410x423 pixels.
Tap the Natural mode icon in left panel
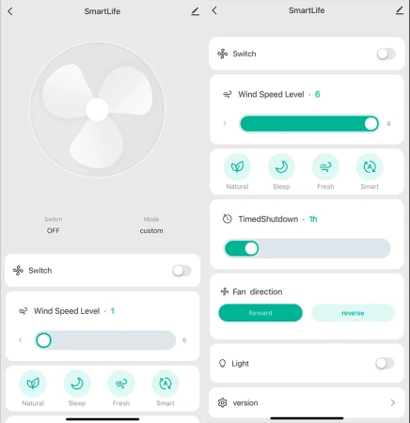[x=33, y=384]
